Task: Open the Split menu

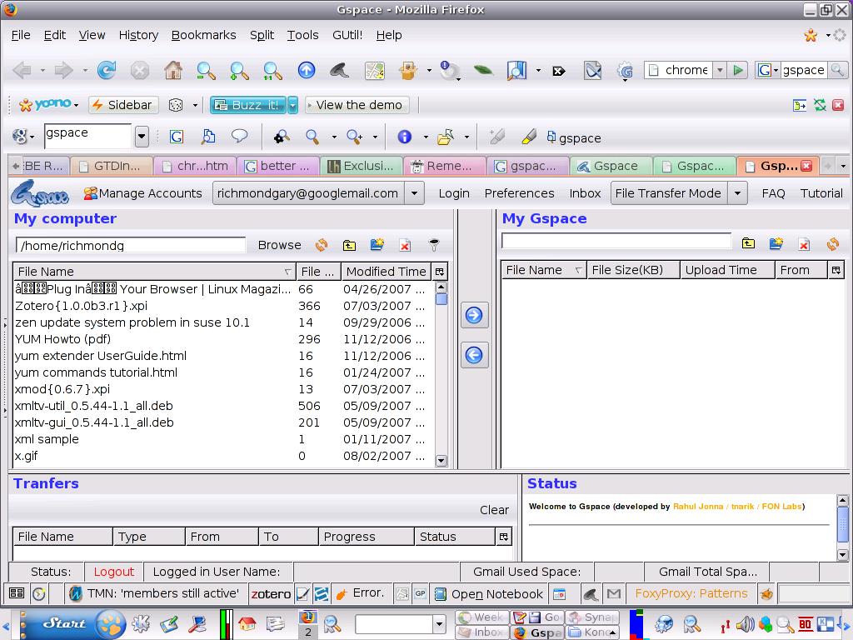Action: coord(262,35)
